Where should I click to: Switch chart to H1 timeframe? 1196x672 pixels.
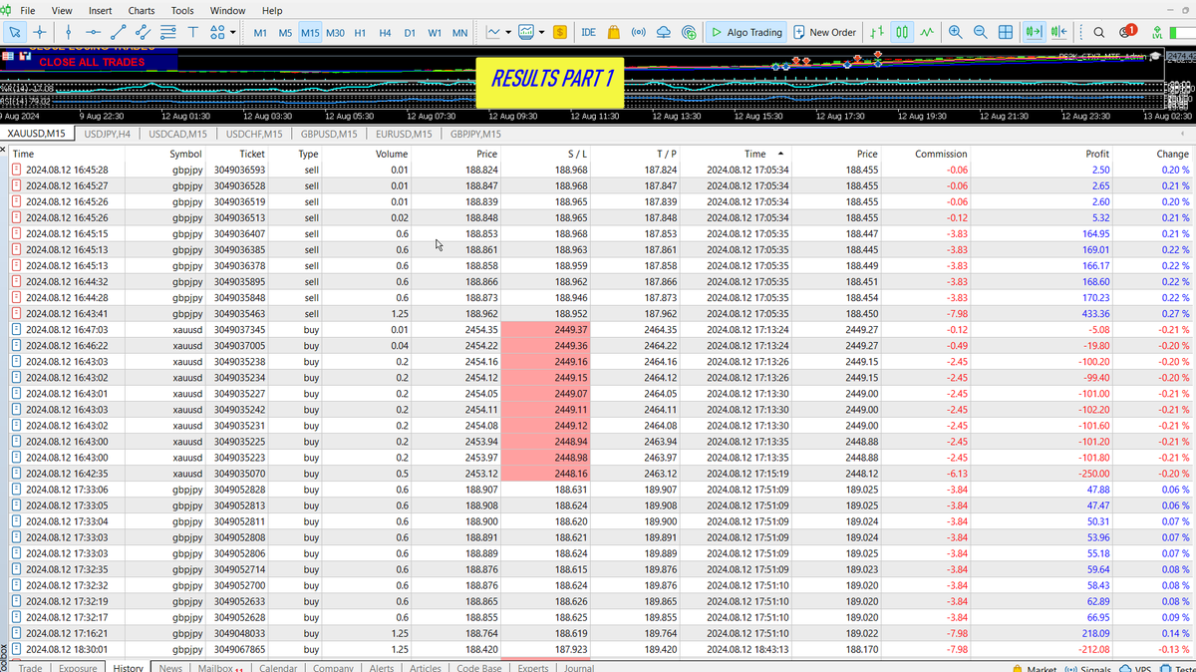pos(360,33)
